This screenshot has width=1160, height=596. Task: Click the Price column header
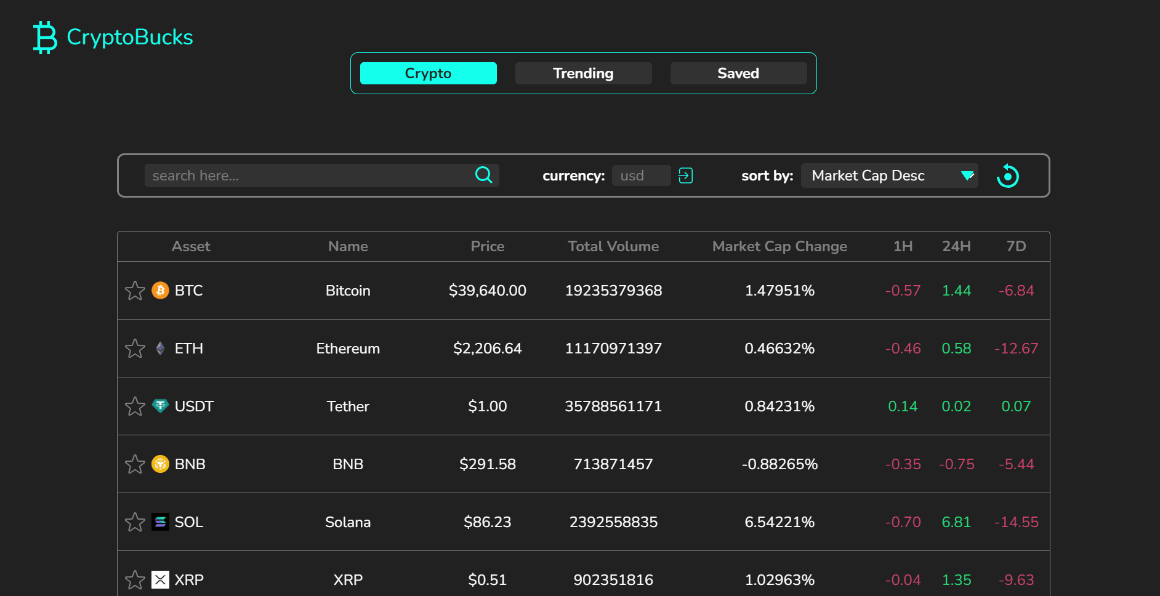click(x=488, y=246)
